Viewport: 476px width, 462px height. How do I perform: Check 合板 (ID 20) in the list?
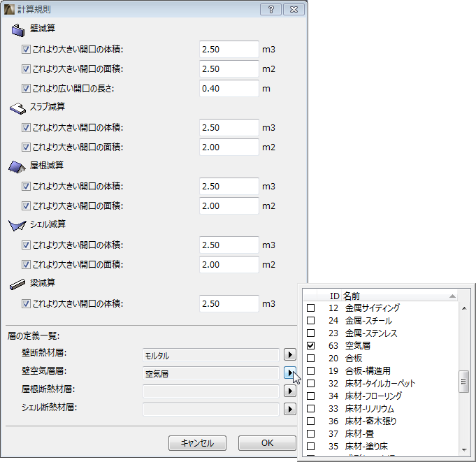point(310,358)
